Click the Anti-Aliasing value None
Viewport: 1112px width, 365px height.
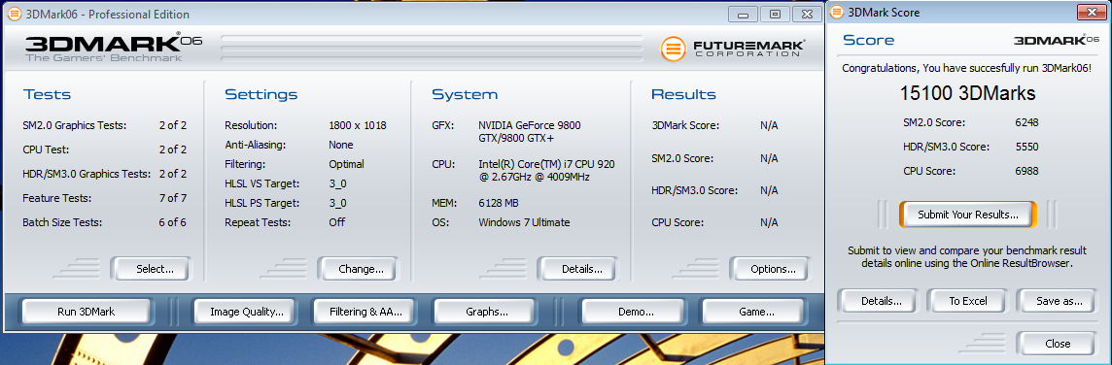coord(341,145)
